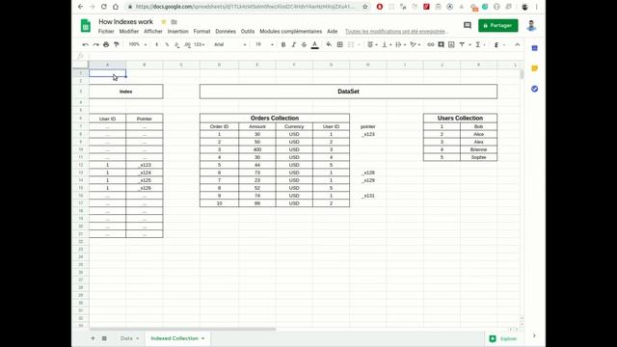Open the Données menu
This screenshot has height=347, width=617.
[226, 32]
